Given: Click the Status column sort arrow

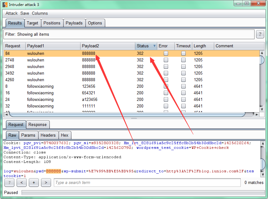Looking at the screenshot, I should pos(154,46).
